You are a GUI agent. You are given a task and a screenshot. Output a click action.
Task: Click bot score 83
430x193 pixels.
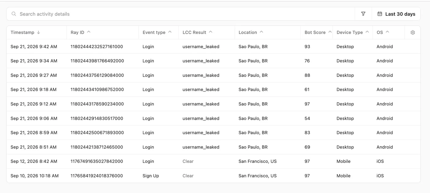click(307, 133)
